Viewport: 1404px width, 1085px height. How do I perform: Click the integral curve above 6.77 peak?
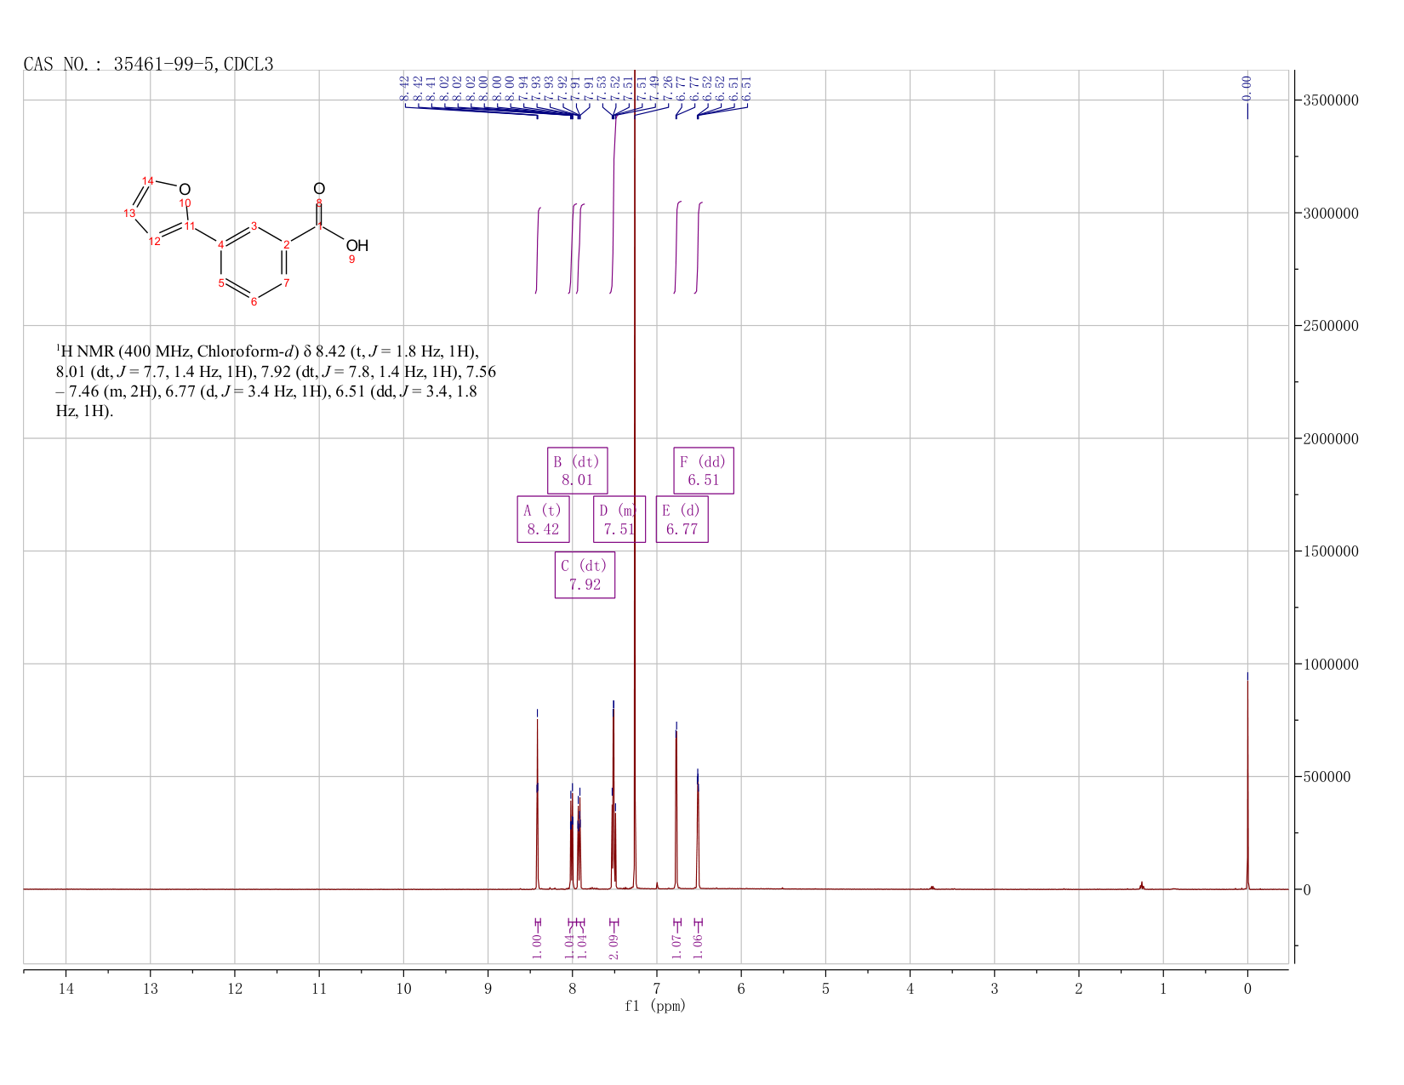point(677,247)
